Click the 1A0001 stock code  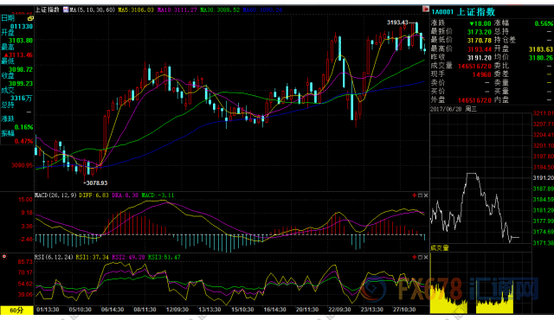(442, 12)
